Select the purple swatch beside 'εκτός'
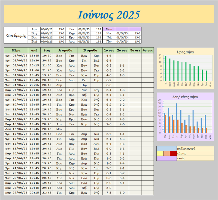This screenshot has width=218, height=200. pyautogui.click(x=166, y=158)
